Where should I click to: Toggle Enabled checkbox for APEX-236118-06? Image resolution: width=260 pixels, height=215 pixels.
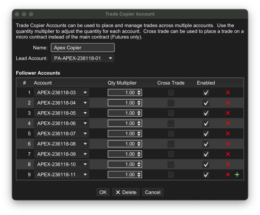(x=206, y=123)
